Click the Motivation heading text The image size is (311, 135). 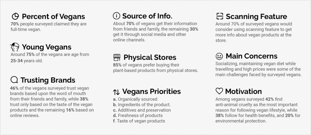[x=243, y=91]
